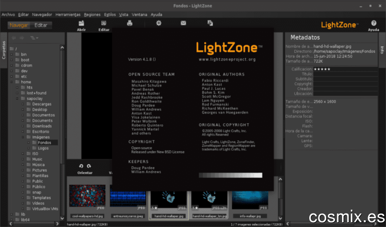Open the Vista menu
This screenshot has width=386, height=227.
point(124,14)
